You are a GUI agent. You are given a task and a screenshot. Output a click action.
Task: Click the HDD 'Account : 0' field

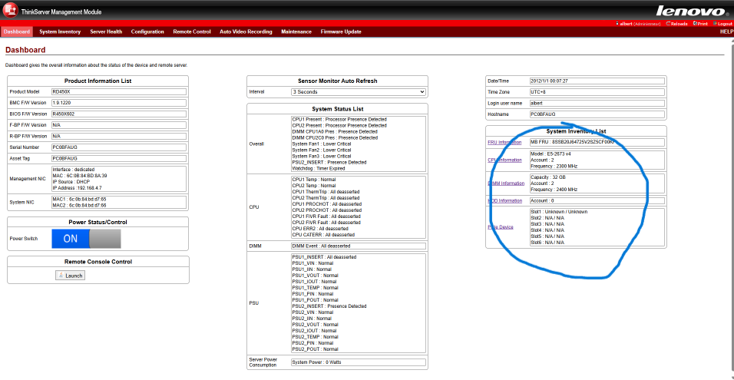[x=597, y=201]
